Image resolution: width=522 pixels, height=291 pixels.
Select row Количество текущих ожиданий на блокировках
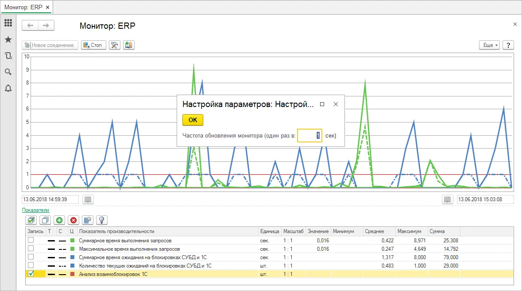coord(269,266)
